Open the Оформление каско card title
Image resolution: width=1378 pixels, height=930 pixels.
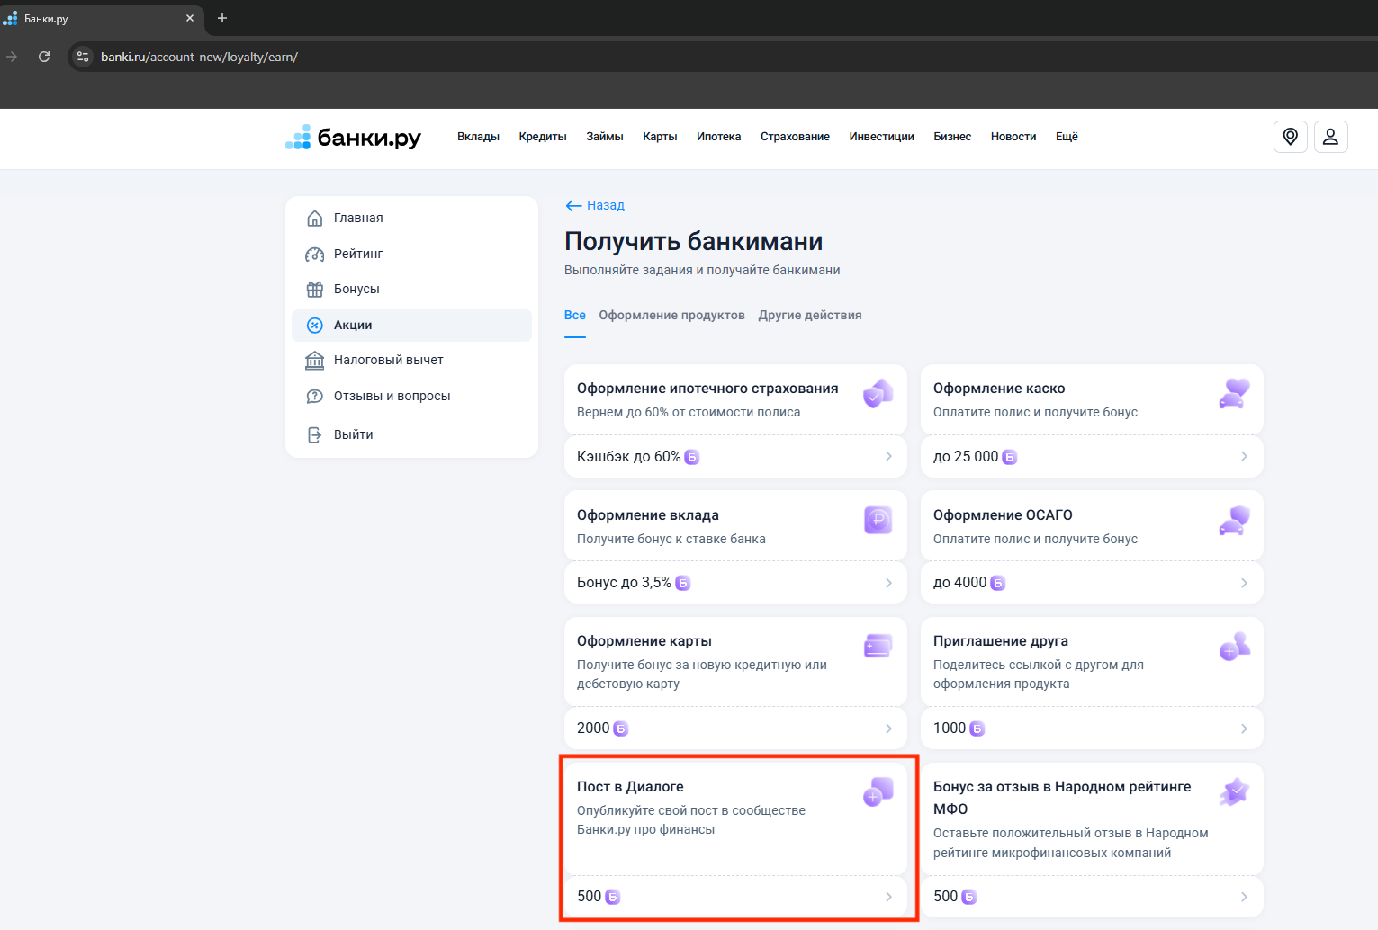(999, 389)
